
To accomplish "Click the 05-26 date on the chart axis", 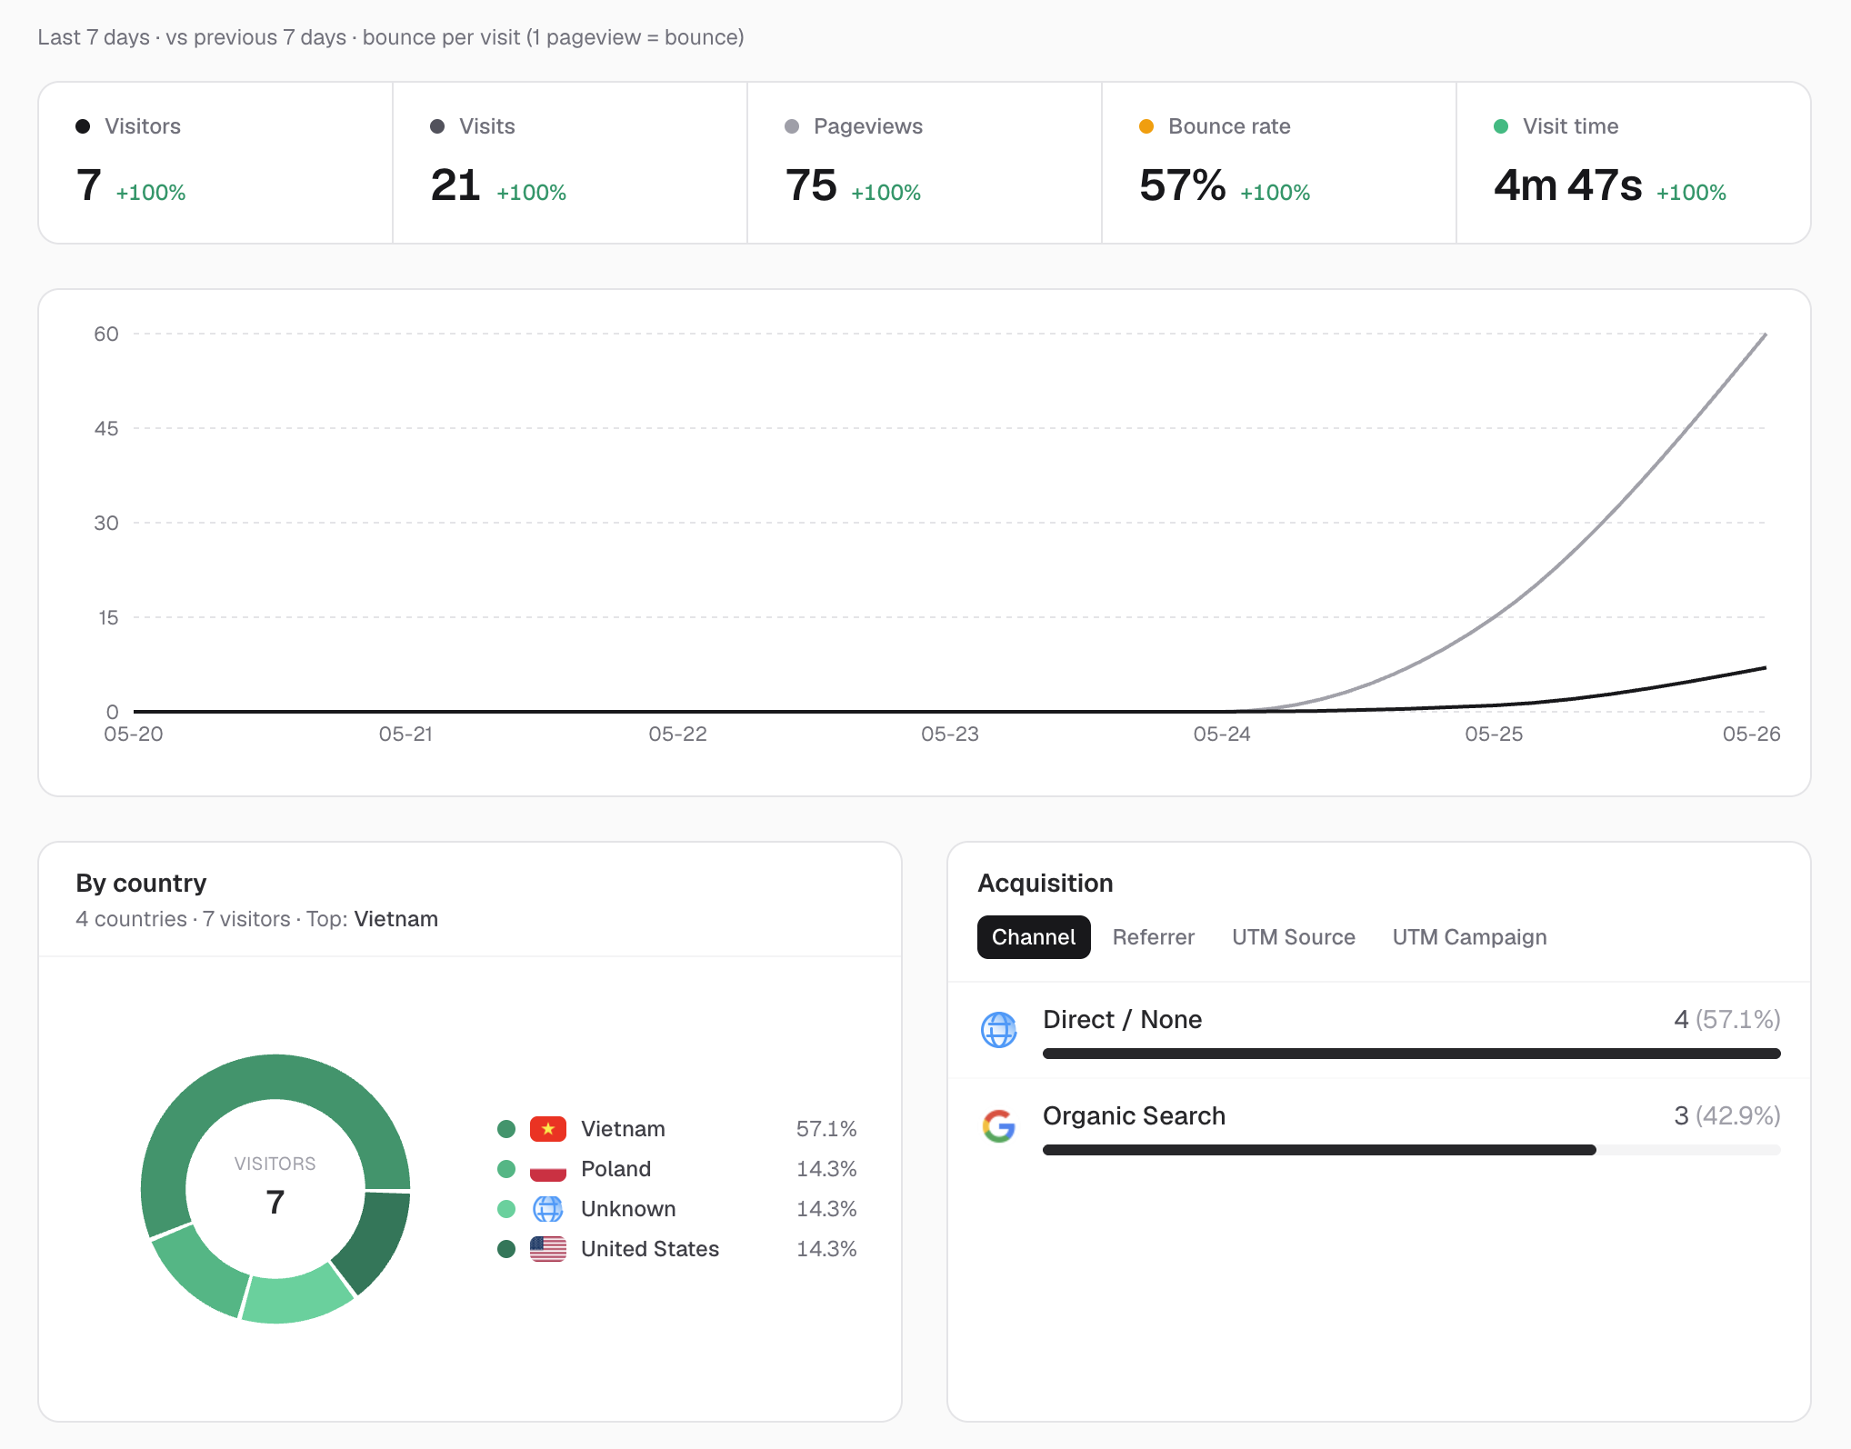I will pos(1751,734).
